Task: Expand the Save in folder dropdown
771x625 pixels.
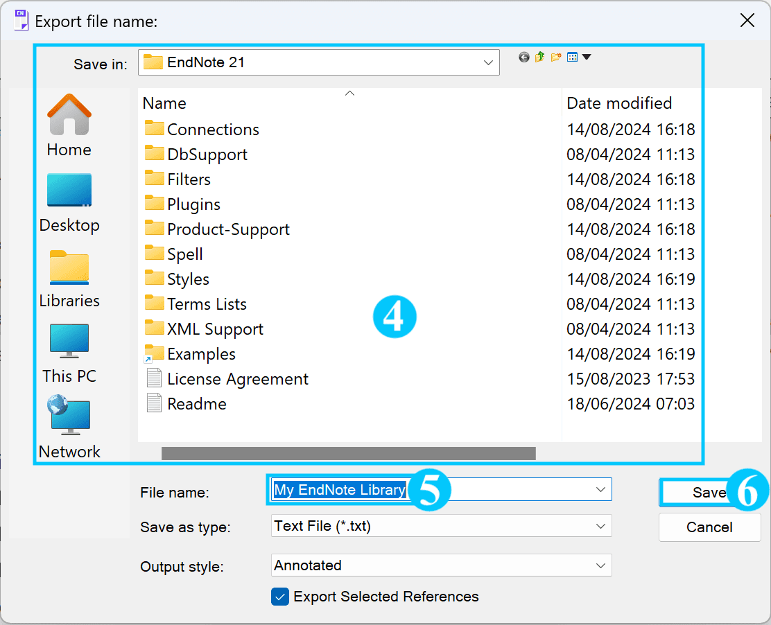Action: coord(488,62)
